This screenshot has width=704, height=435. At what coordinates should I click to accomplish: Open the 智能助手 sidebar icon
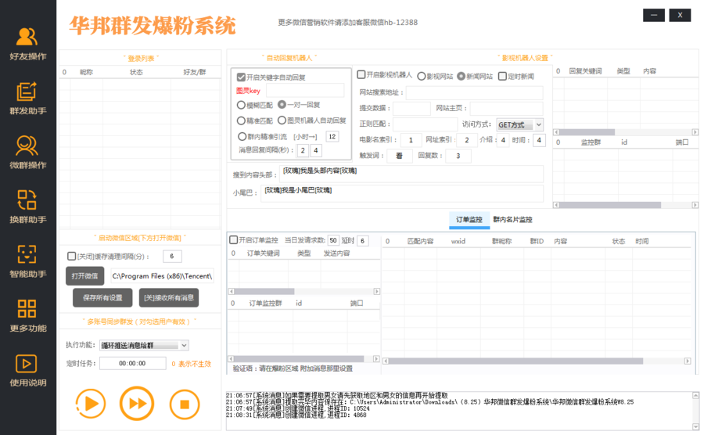point(27,254)
